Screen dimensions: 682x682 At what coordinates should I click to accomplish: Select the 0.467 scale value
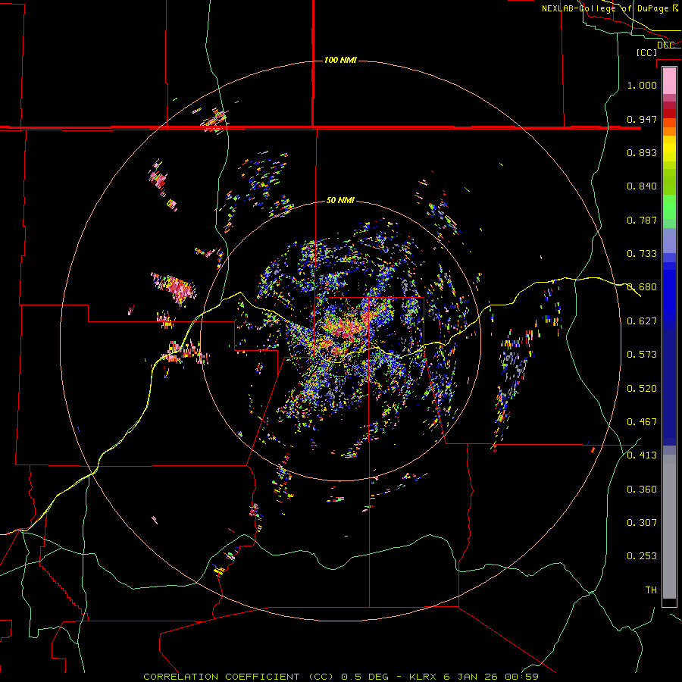[x=642, y=422]
